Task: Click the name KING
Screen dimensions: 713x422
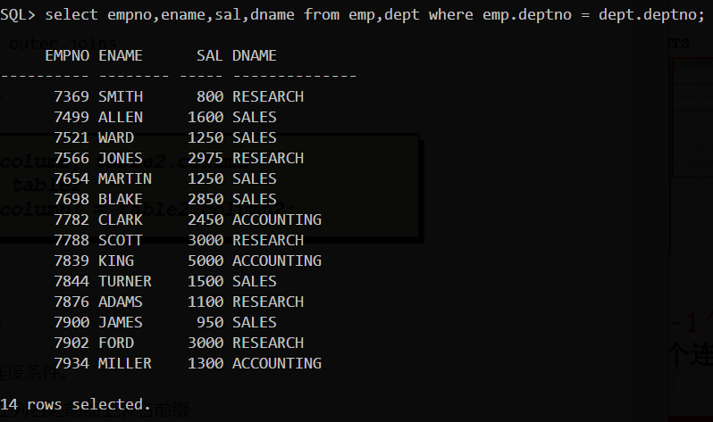Action: coord(116,261)
